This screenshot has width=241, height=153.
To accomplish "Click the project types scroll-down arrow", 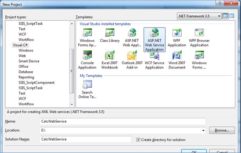I will point(72,105).
